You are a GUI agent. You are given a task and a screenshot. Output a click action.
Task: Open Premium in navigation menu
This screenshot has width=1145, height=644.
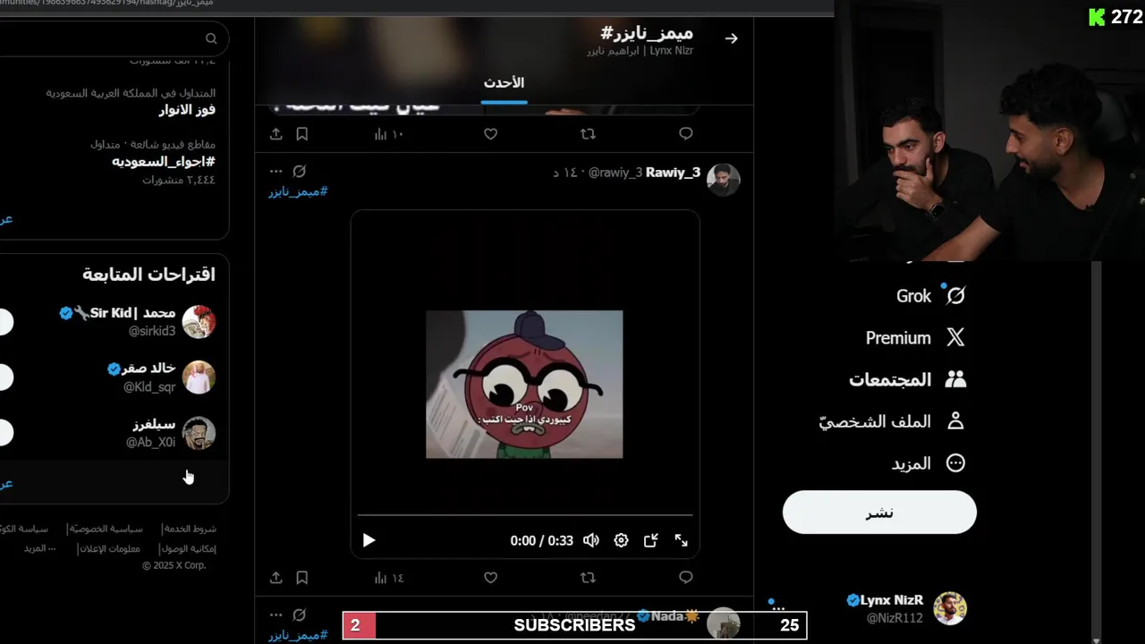[x=915, y=338]
